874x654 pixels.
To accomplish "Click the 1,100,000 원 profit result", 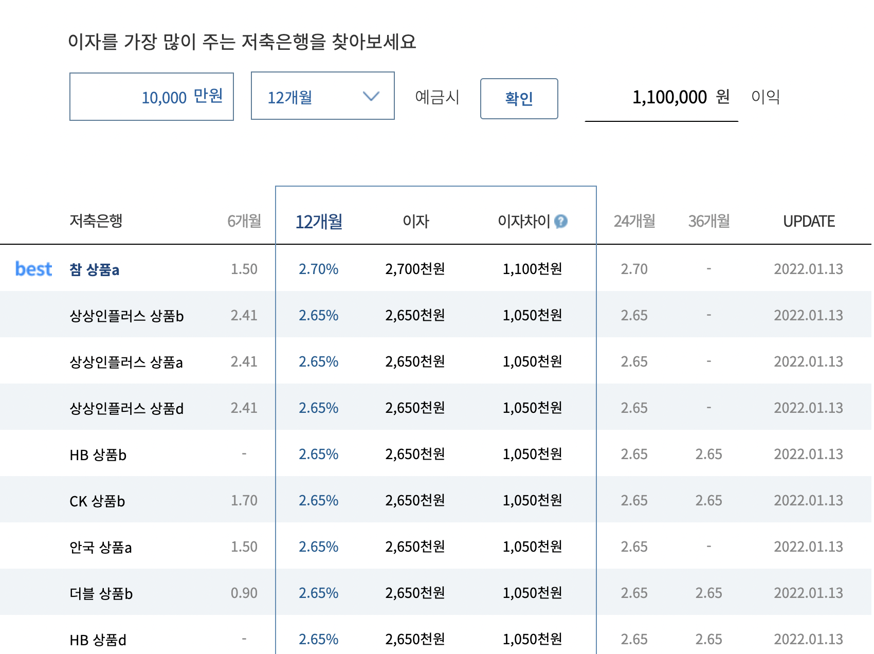I will pyautogui.click(x=681, y=97).
